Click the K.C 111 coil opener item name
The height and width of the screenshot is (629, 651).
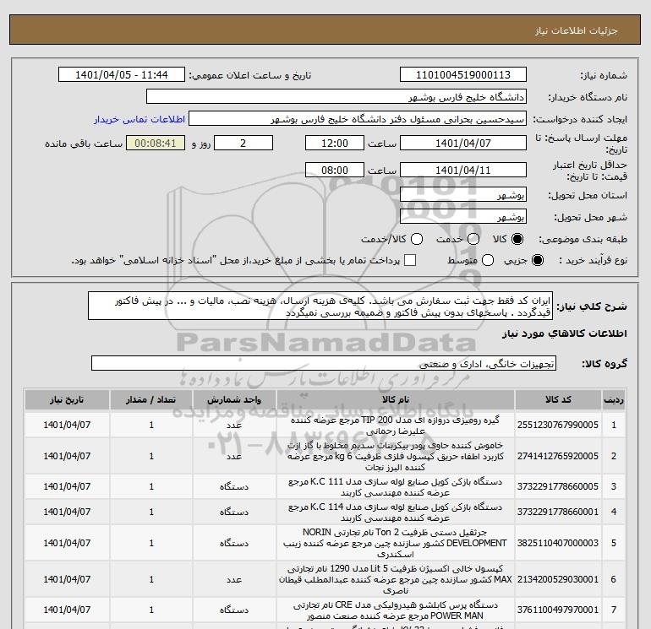[x=396, y=487]
